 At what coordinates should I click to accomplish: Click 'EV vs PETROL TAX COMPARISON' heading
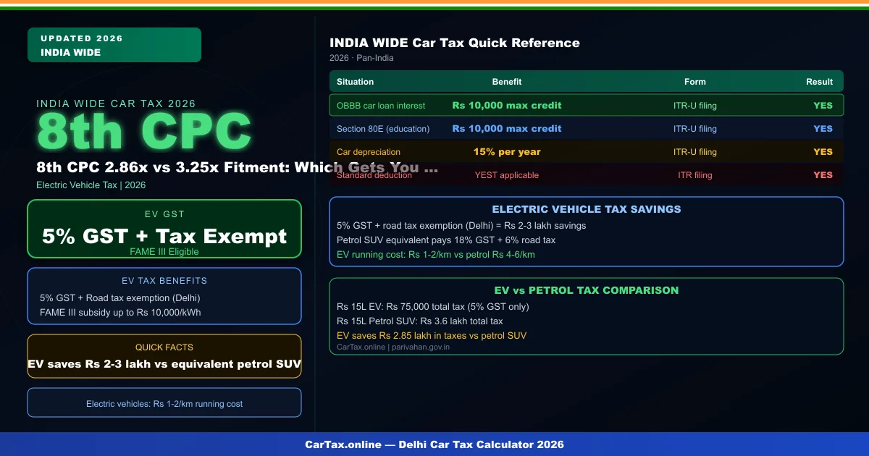[x=587, y=290]
